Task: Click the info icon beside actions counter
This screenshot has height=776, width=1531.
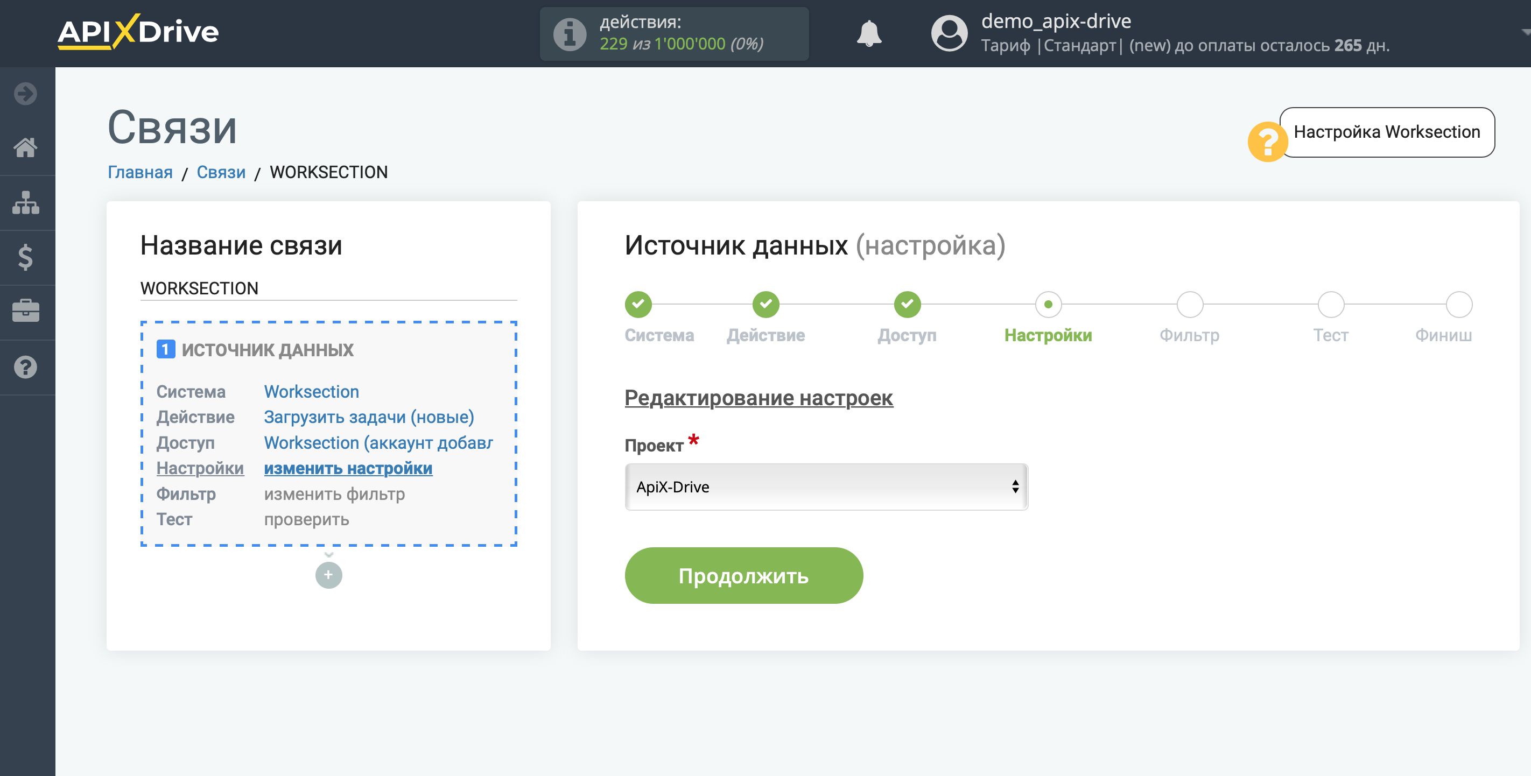Action: pos(570,34)
